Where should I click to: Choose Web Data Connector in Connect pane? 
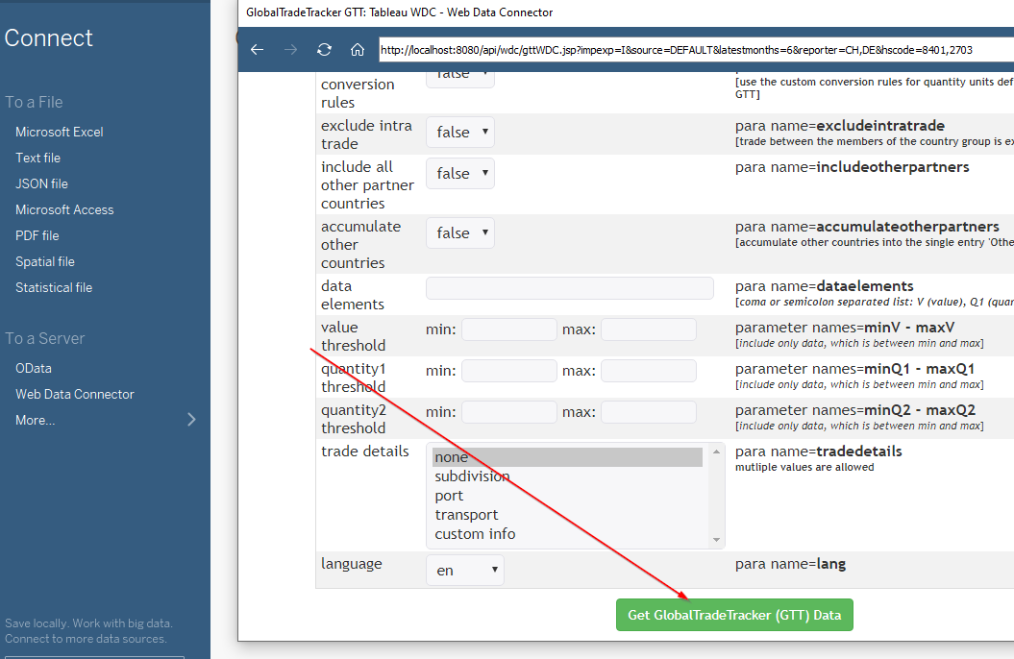75,394
